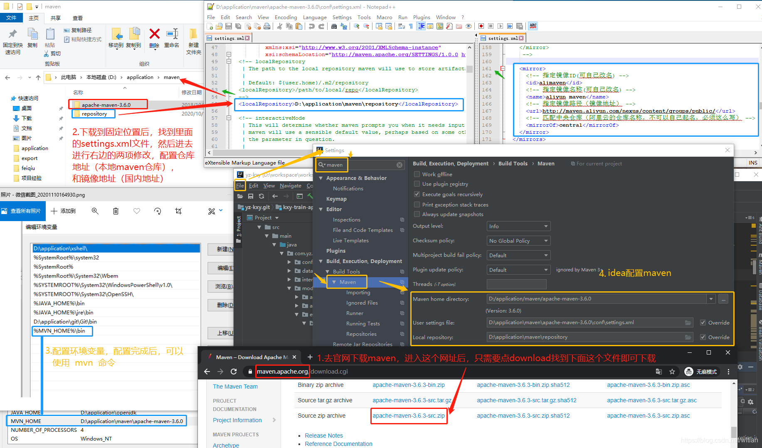Enable the Work offline checkbox
The image size is (762, 448).
(417, 174)
